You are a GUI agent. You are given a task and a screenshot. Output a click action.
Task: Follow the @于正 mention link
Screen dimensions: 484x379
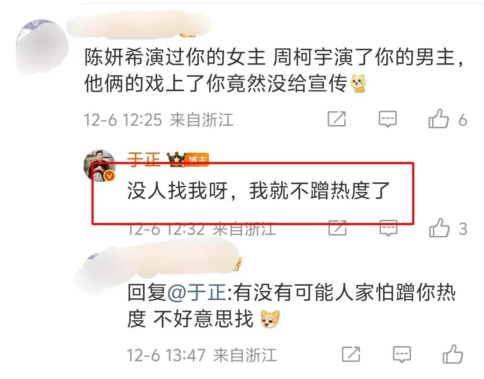tap(197, 293)
